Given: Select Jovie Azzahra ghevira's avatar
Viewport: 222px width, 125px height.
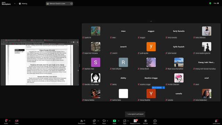Looking at the screenshot, I should tap(207, 47).
